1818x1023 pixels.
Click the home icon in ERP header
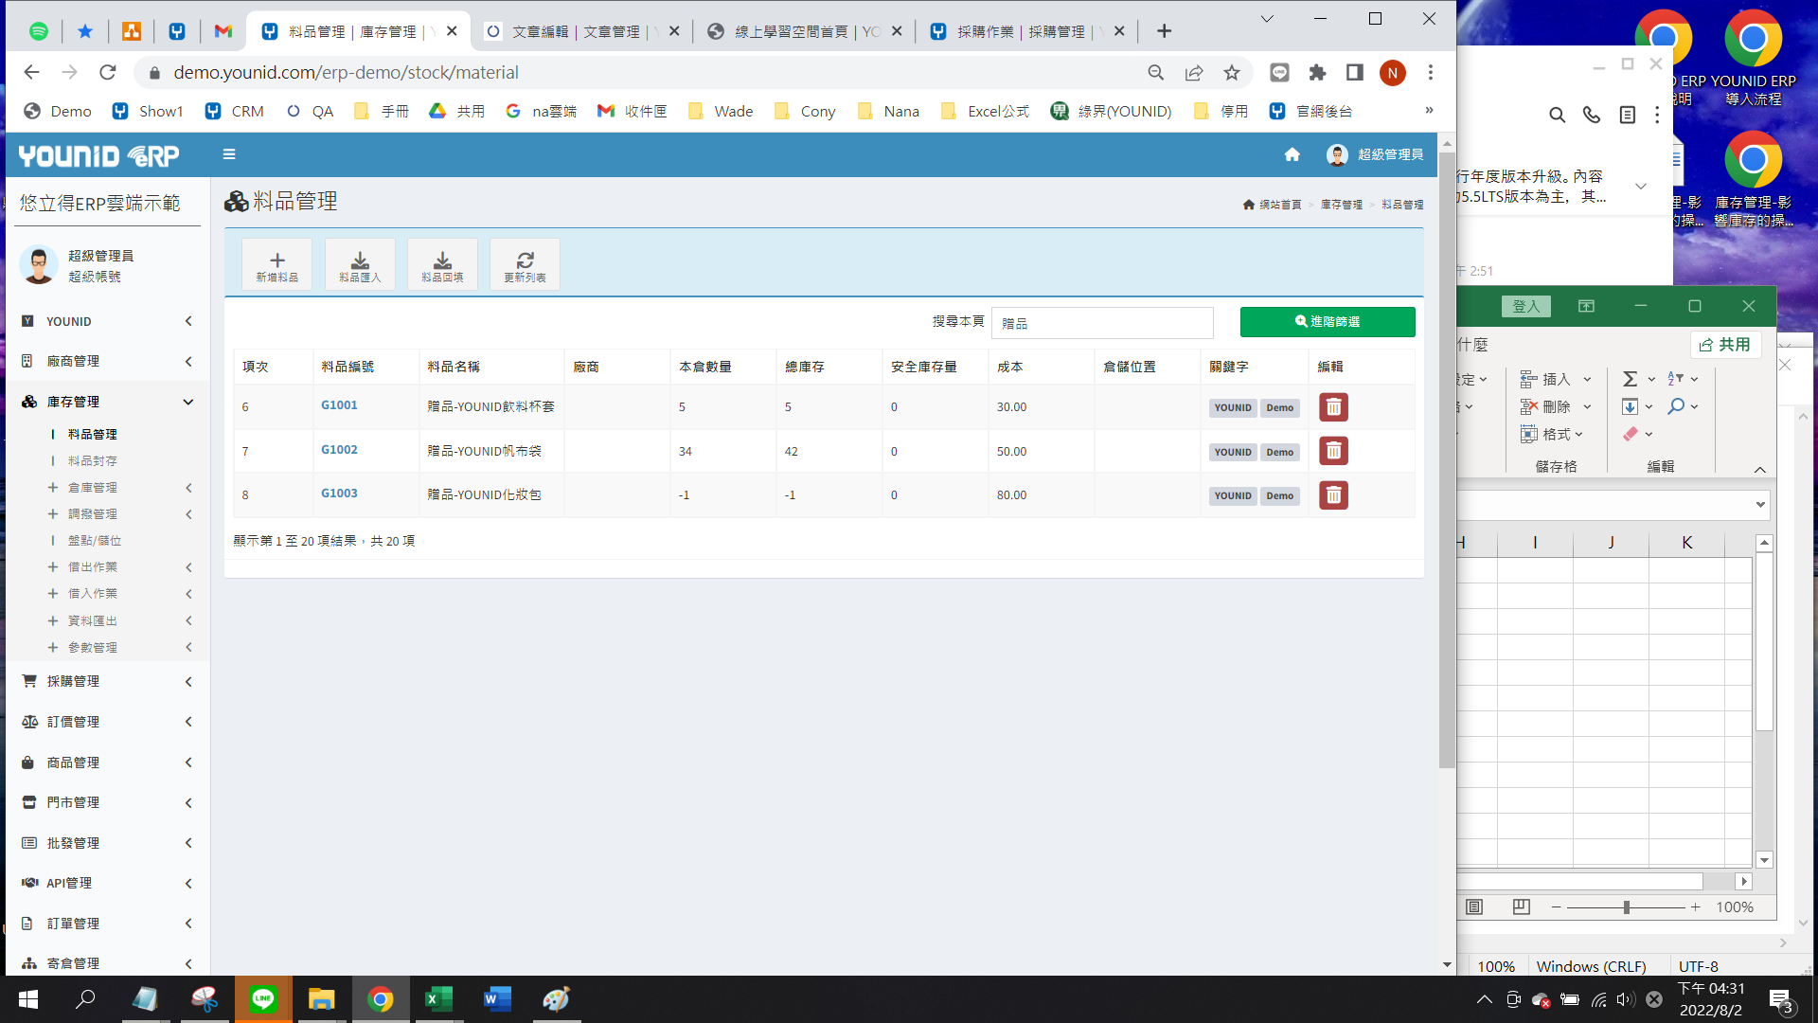click(x=1292, y=154)
